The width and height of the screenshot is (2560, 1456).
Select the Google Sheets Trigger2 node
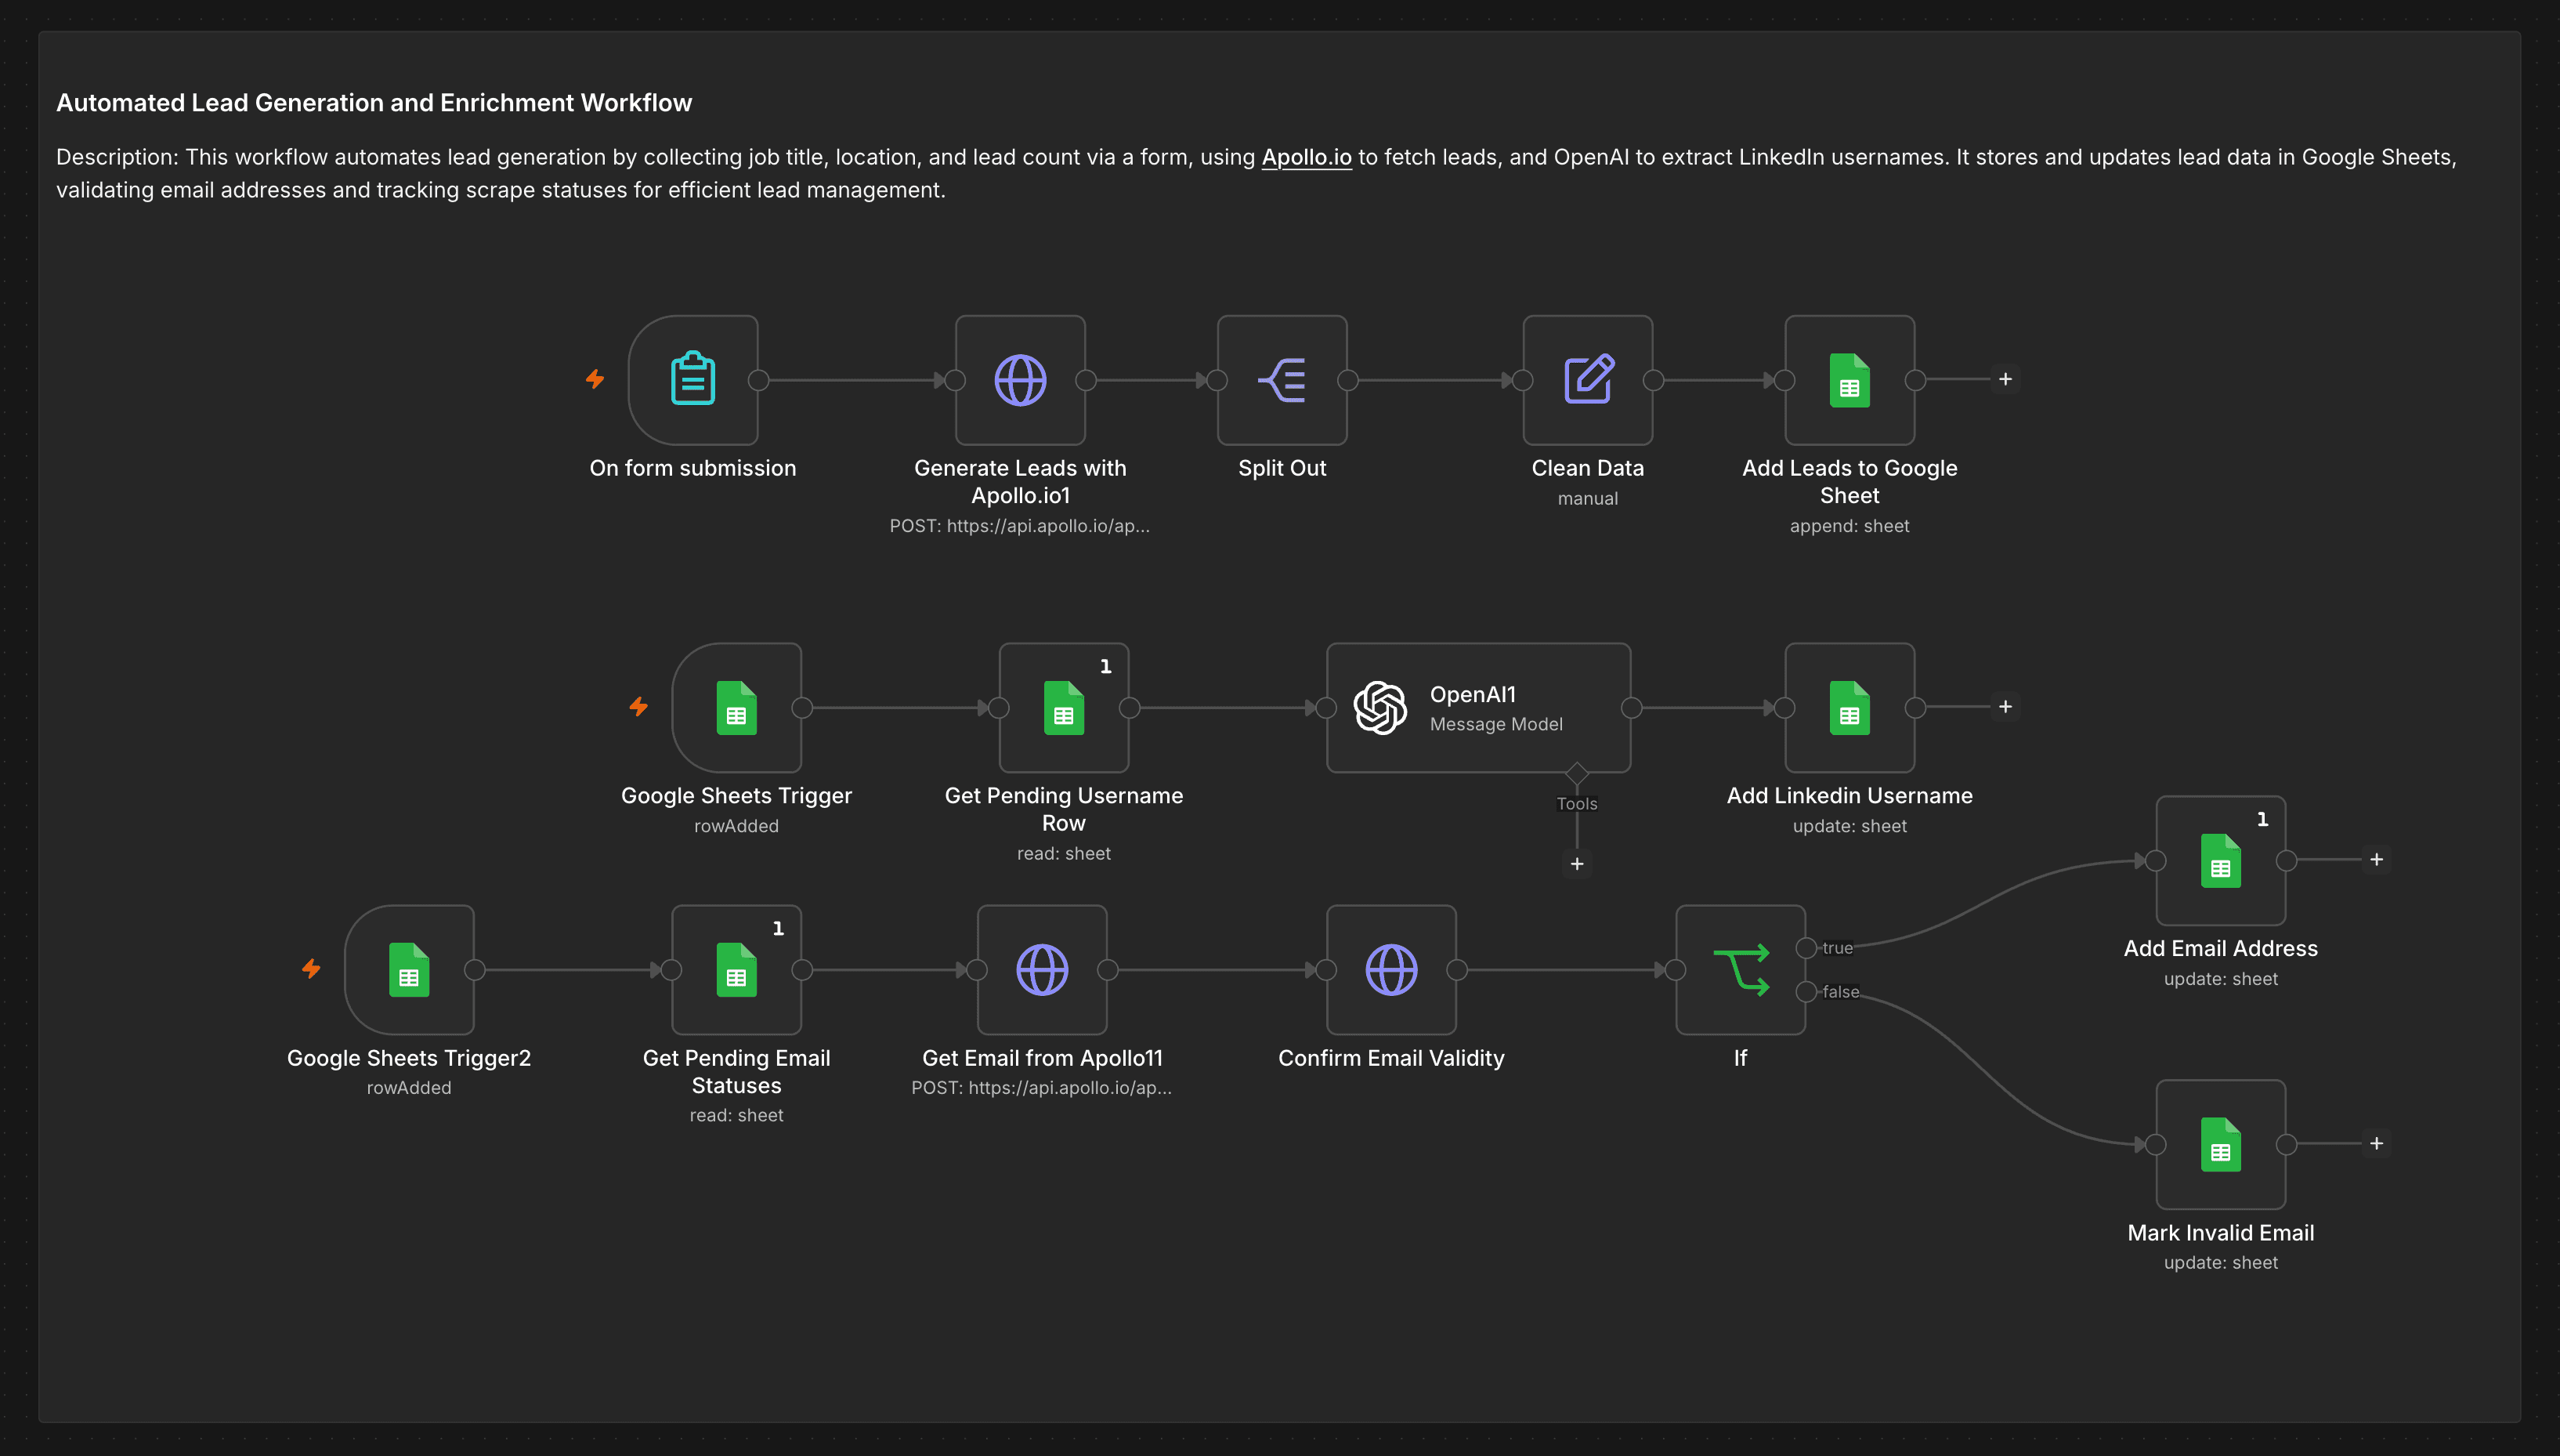pos(409,969)
